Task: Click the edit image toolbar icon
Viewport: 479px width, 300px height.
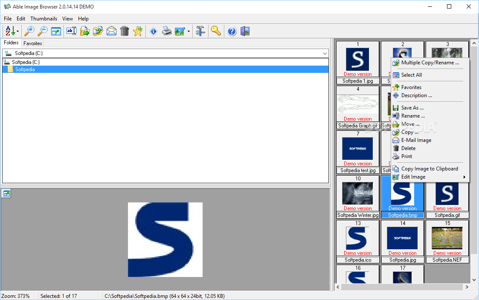Action: 180,31
